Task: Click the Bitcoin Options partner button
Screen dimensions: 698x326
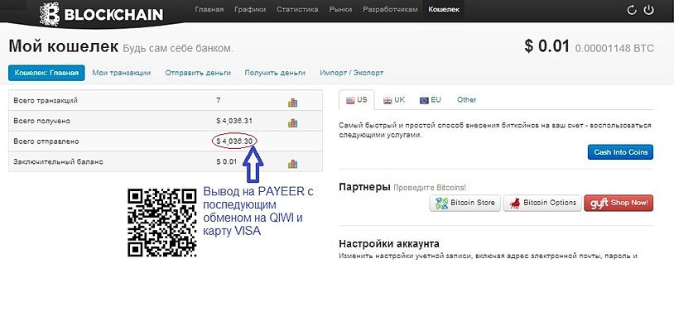Action: 542,203
